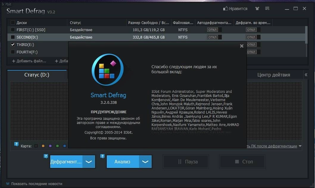Viewport: 315px width, 188px height.
Task: Click Добавить файл... link
Action: (x=31, y=61)
